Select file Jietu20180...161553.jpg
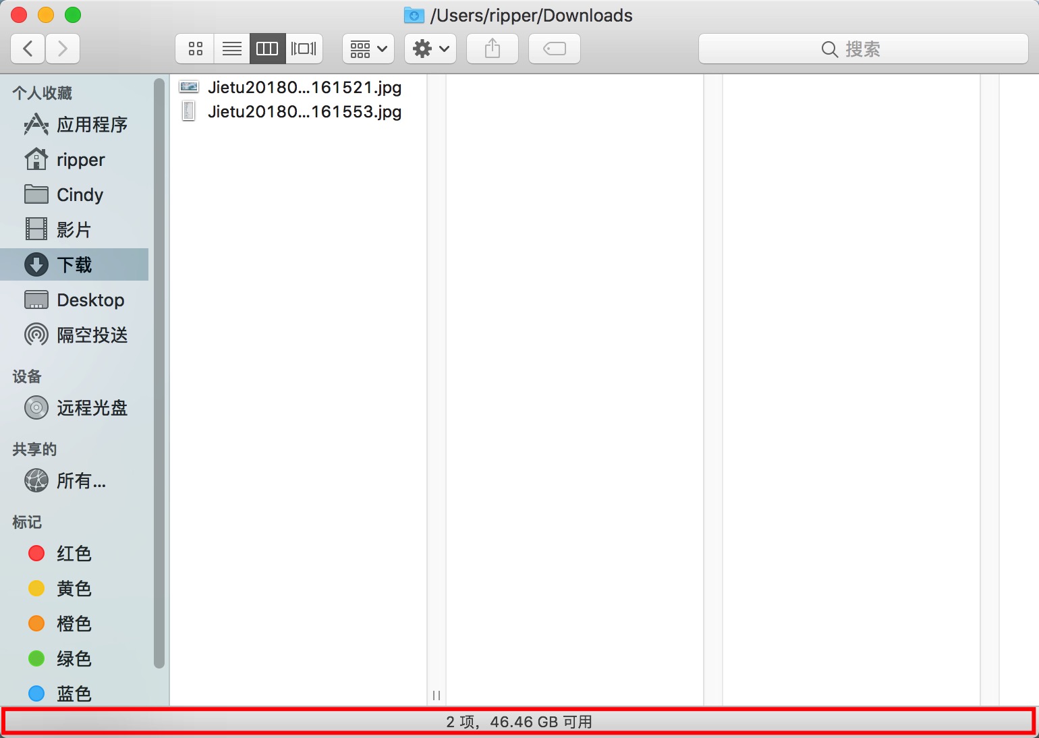The height and width of the screenshot is (738, 1039). coord(304,111)
